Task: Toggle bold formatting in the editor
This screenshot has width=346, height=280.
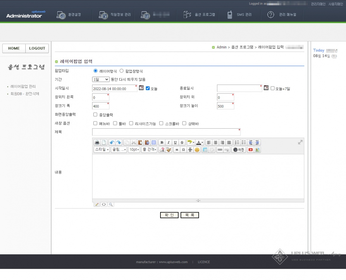Action: pyautogui.click(x=162, y=142)
